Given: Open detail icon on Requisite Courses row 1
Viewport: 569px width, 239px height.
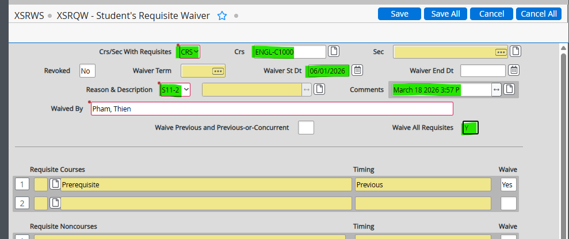Looking at the screenshot, I should (x=55, y=184).
